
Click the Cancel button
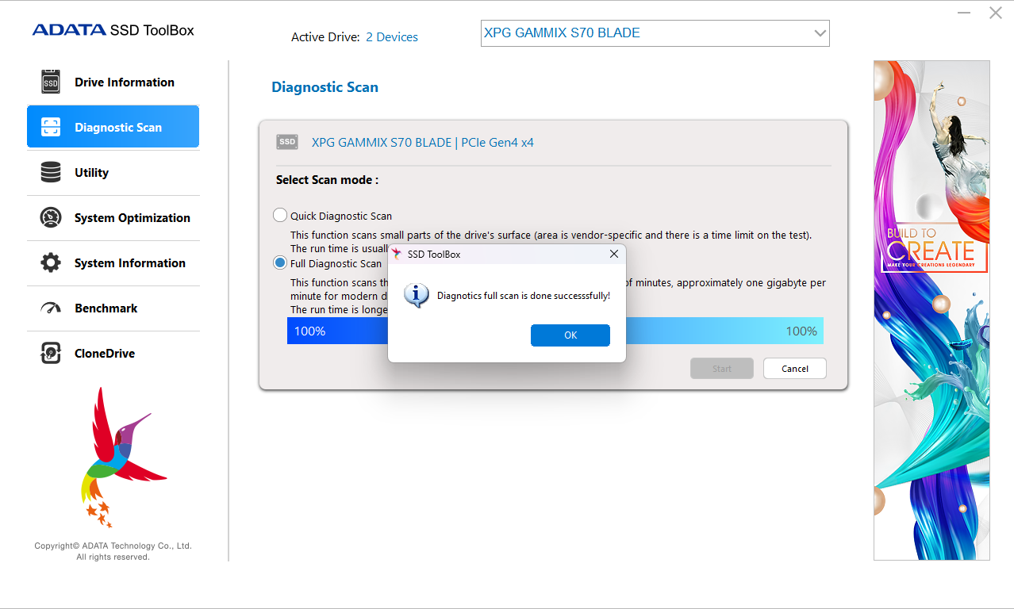click(x=795, y=369)
